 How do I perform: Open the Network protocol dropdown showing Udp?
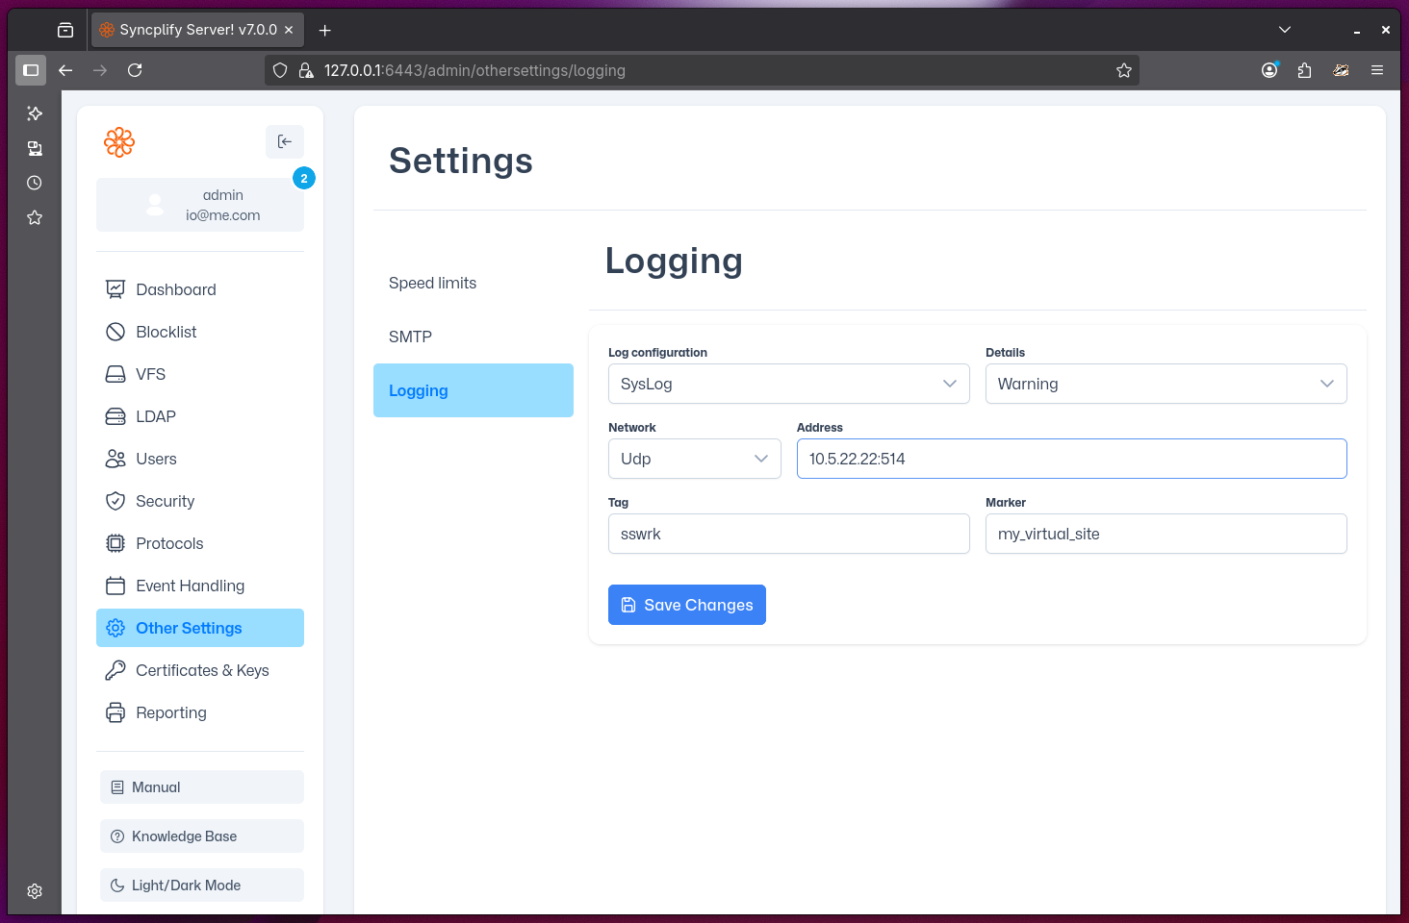[x=694, y=459]
